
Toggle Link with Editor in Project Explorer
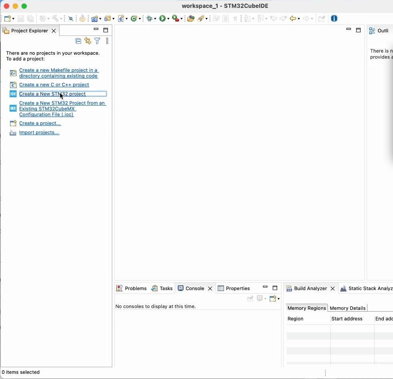click(x=88, y=41)
